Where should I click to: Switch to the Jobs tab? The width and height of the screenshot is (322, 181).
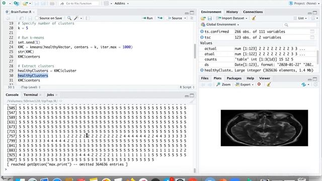coord(50,95)
